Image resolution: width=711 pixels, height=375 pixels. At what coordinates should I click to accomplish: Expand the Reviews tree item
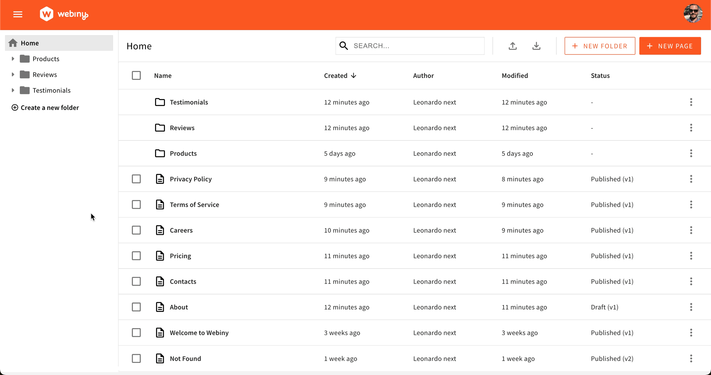pyautogui.click(x=13, y=74)
